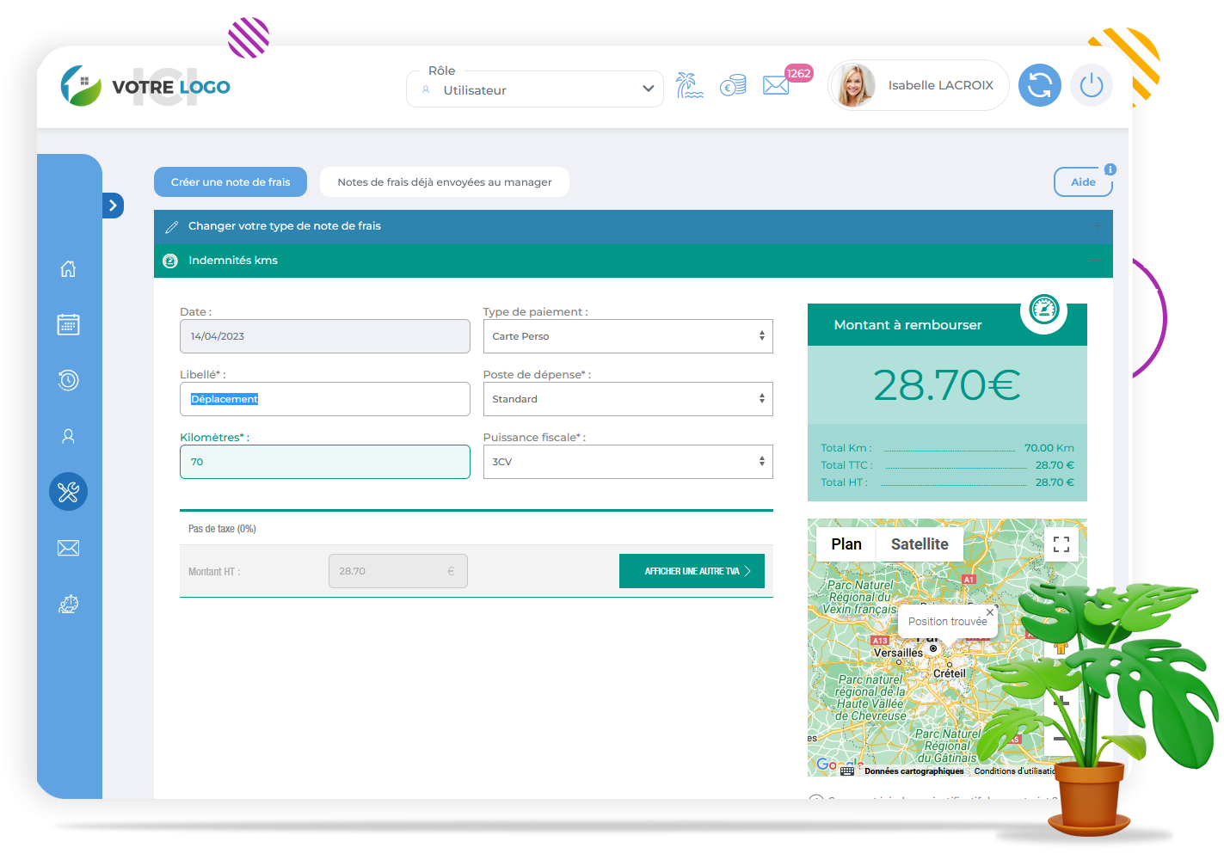Image resolution: width=1224 pixels, height=866 pixels.
Task: Switch to Notes de frais déjà envoyées tab
Action: pyautogui.click(x=444, y=182)
